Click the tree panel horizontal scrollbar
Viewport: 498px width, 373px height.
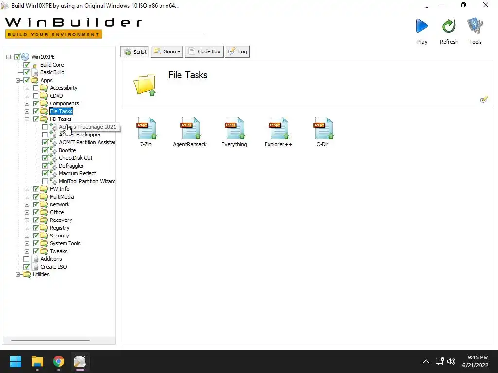(x=51, y=340)
